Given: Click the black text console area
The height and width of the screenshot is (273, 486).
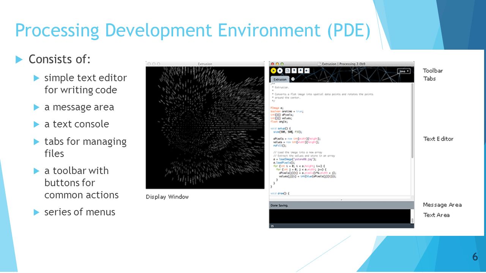Looking at the screenshot, I should 340,216.
